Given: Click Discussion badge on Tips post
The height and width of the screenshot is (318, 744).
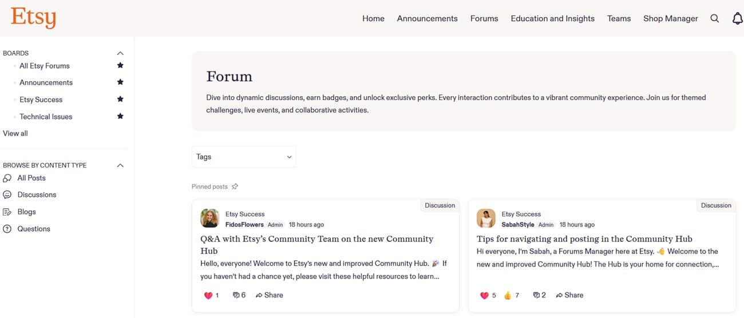Looking at the screenshot, I should pos(717,205).
